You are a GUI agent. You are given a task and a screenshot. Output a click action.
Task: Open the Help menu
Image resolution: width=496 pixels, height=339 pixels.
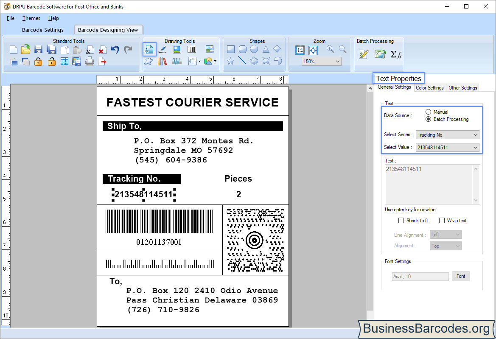pos(53,18)
